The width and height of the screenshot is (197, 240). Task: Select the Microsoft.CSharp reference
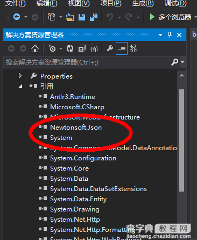pyautogui.click(x=77, y=107)
